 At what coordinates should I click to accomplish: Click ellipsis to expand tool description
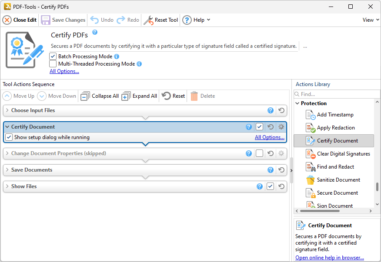[305, 46]
